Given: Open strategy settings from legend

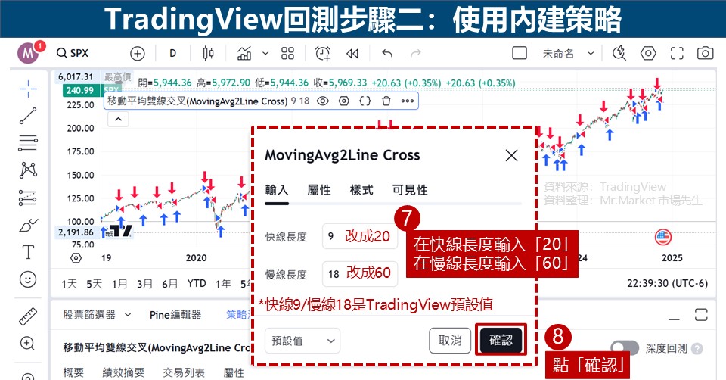Looking at the screenshot, I should coord(343,101).
